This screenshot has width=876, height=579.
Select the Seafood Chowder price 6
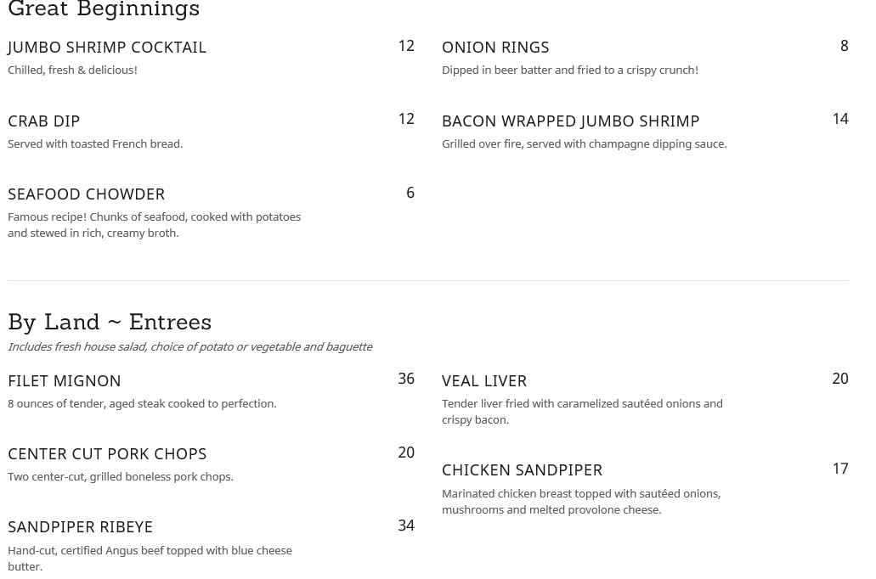click(410, 193)
